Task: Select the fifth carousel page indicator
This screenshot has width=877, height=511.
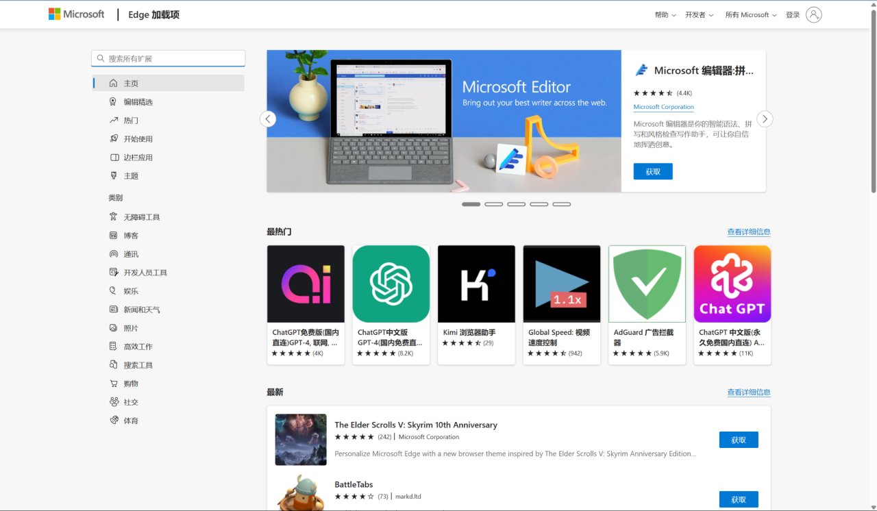Action: click(562, 204)
